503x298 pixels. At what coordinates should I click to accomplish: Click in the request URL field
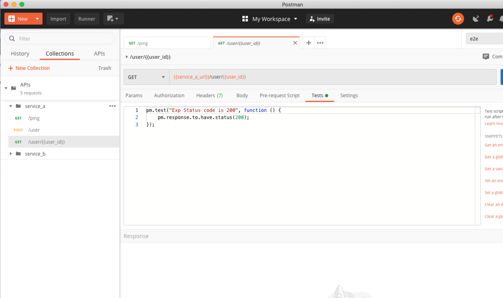coord(333,77)
